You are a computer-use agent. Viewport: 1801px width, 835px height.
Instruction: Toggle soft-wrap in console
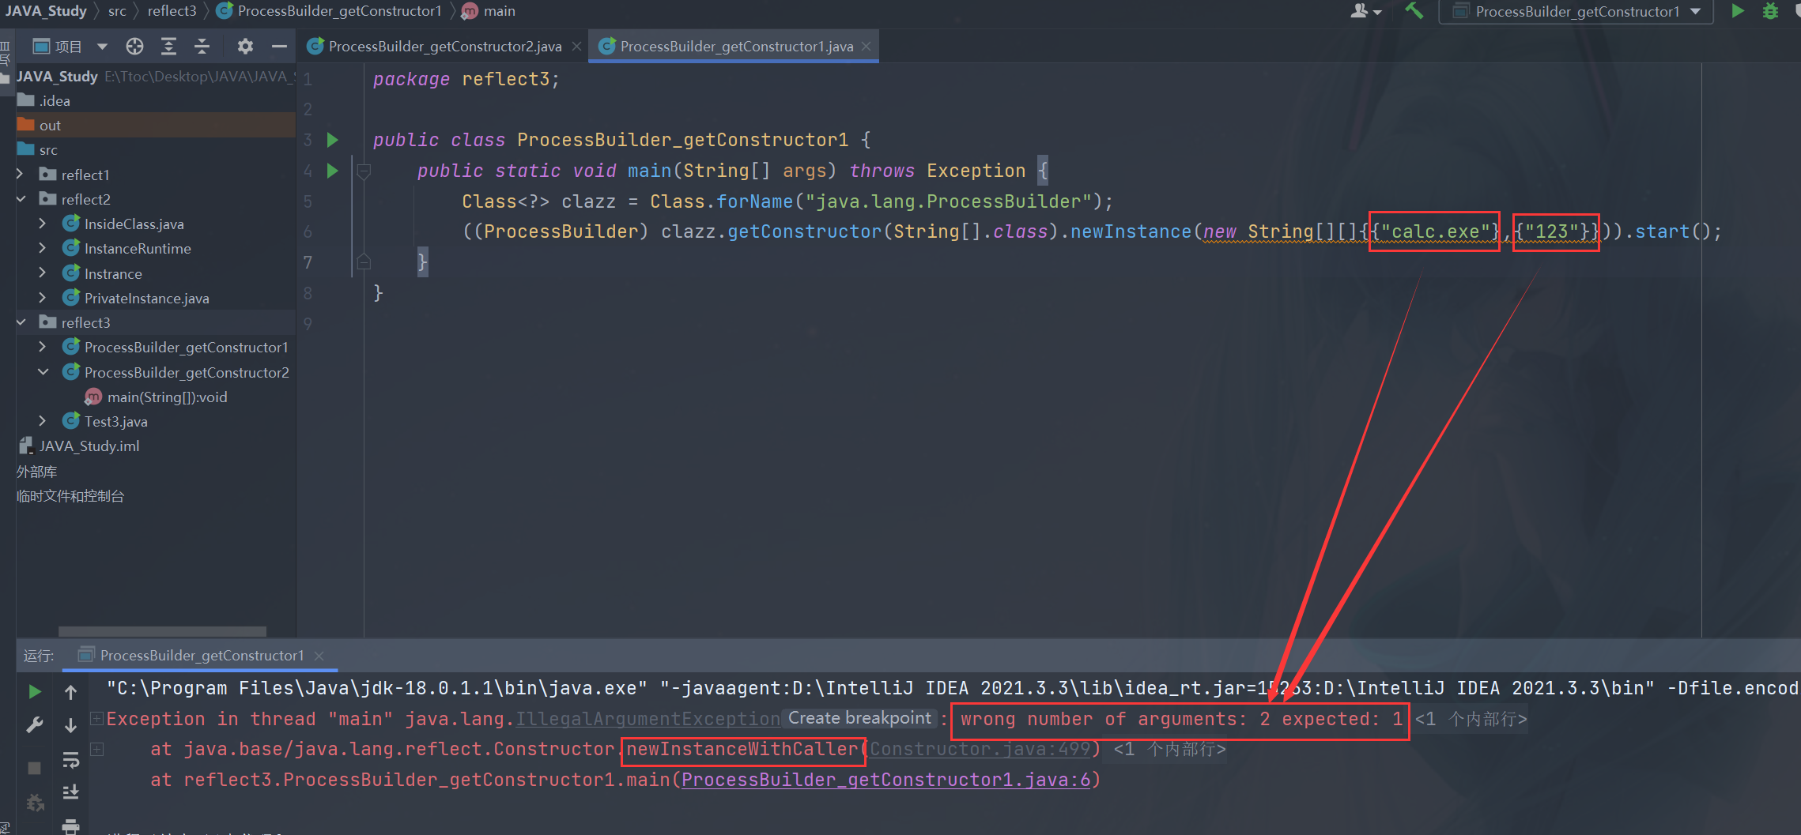70,760
